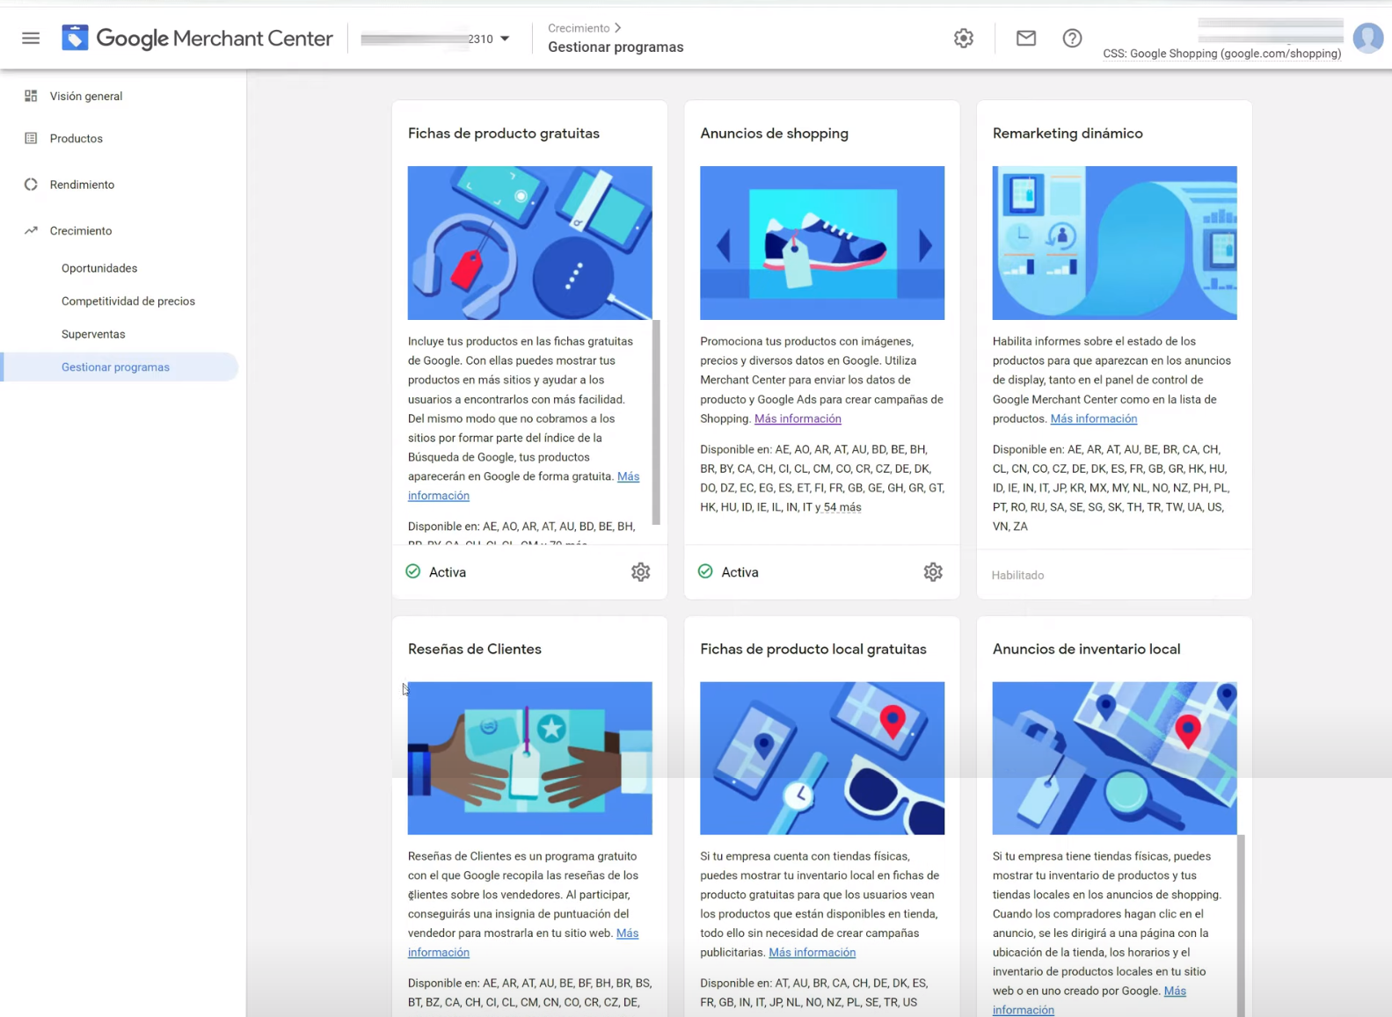Click the Habilitado status text
This screenshot has height=1017, width=1392.
coord(1017,575)
